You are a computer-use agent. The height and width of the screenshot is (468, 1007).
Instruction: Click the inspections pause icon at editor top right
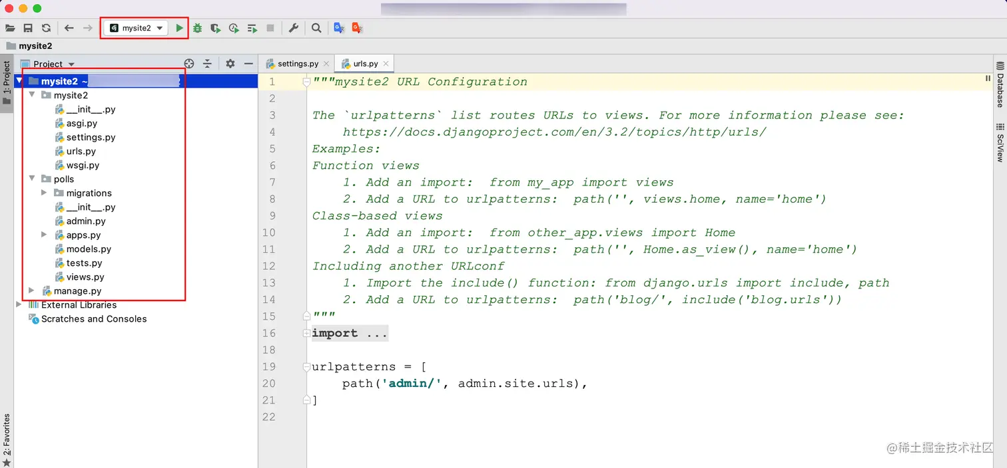(x=988, y=78)
